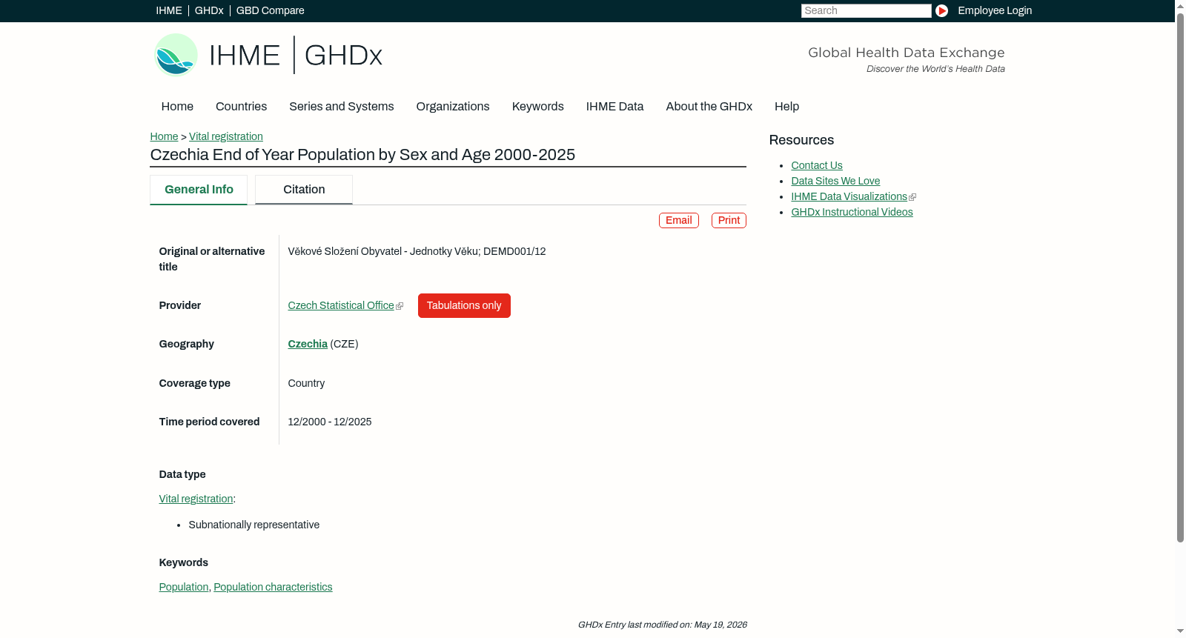The image size is (1186, 638).
Task: Go to Home in main navigation
Action: (177, 107)
